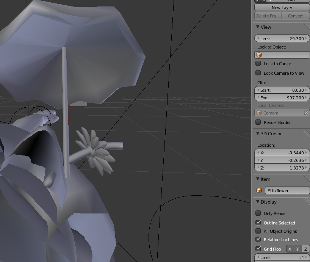Toggle the Z axis grid button
310x262 pixels.
tap(306, 249)
